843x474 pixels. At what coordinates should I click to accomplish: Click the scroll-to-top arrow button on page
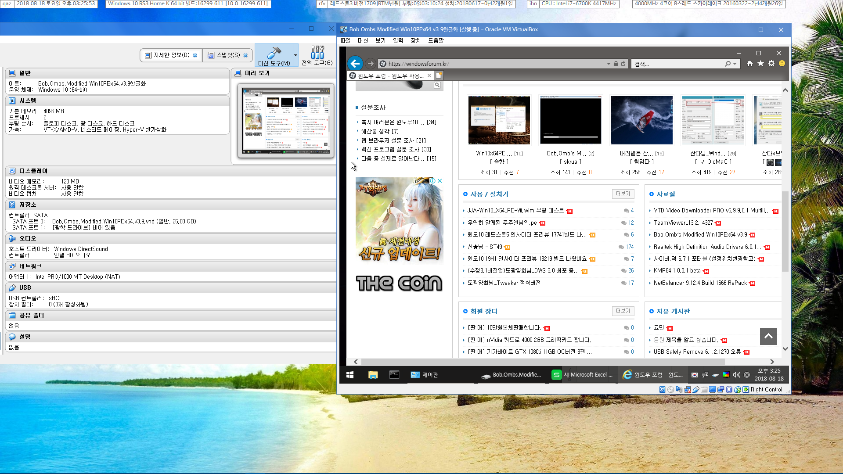(x=768, y=336)
